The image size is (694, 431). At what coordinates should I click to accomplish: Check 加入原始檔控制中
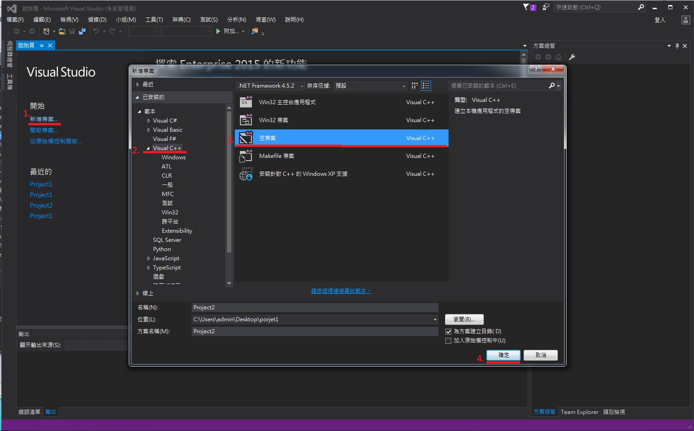click(449, 340)
